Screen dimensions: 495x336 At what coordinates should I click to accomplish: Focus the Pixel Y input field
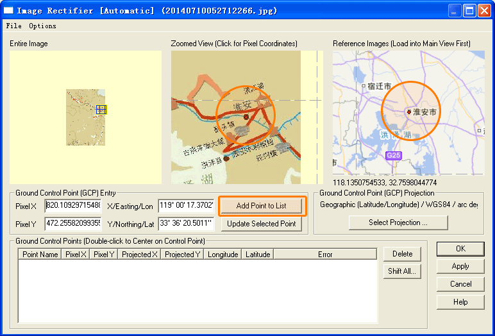pyautogui.click(x=73, y=224)
